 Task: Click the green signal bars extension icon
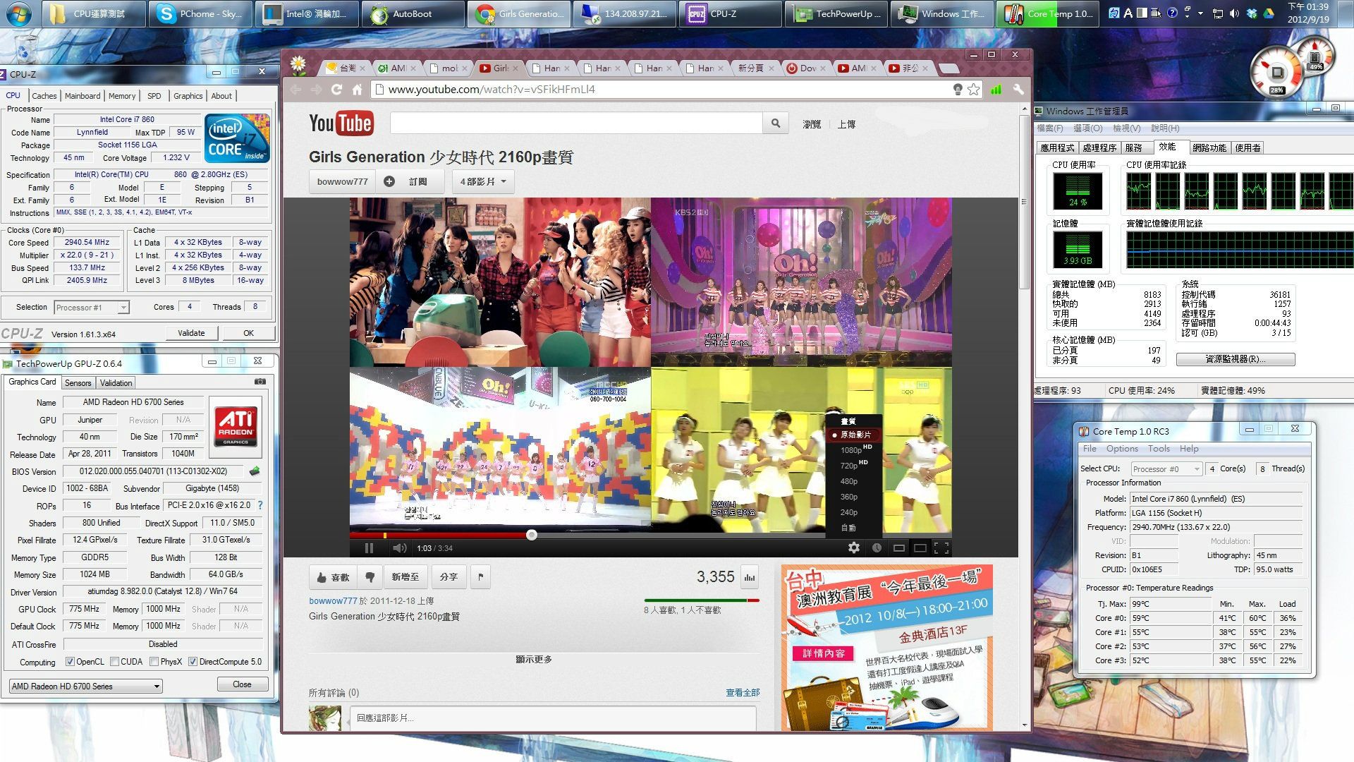point(996,90)
